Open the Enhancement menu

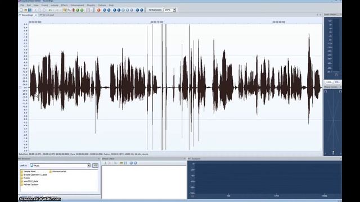point(77,5)
